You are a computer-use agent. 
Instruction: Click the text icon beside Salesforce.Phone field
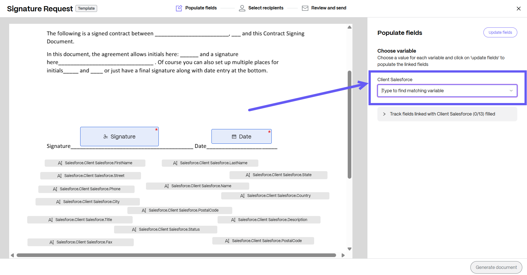(x=55, y=189)
